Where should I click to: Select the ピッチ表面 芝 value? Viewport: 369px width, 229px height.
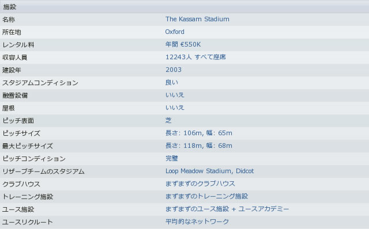pyautogui.click(x=168, y=120)
